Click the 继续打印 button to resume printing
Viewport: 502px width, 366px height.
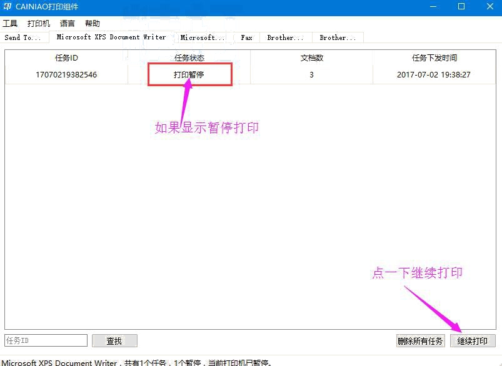473,340
